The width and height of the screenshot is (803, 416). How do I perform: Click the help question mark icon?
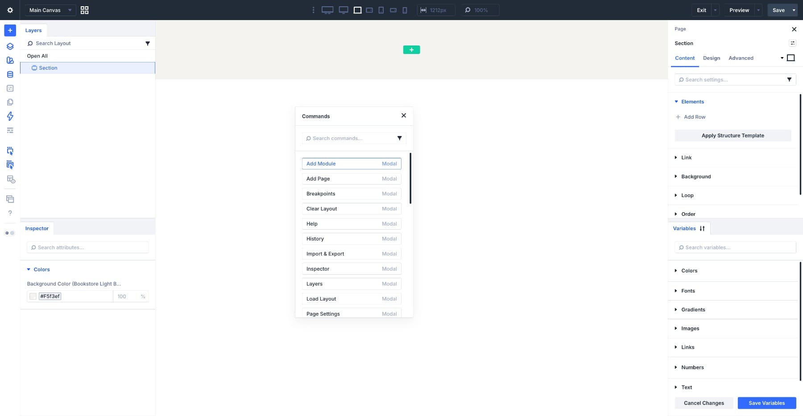[x=10, y=213]
